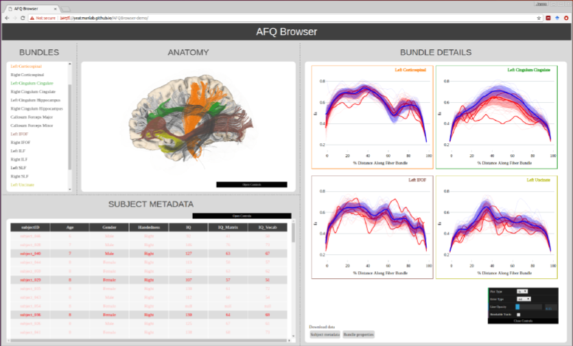Click the red extension icon in toolbar

[x=548, y=17]
